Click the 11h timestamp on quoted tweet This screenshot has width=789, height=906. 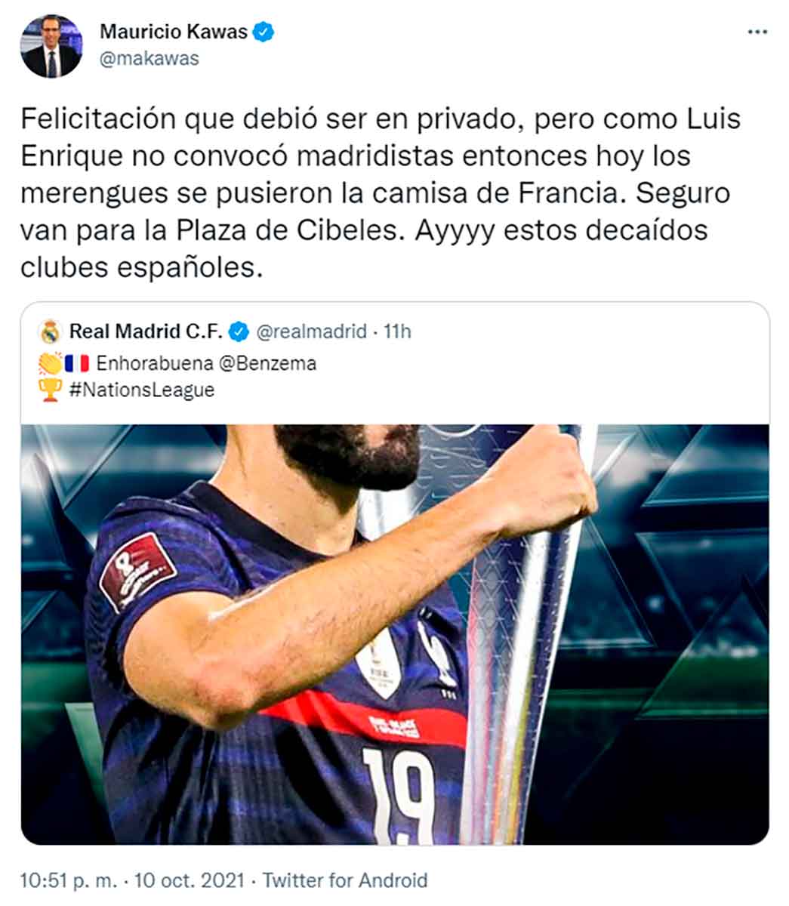(x=397, y=331)
